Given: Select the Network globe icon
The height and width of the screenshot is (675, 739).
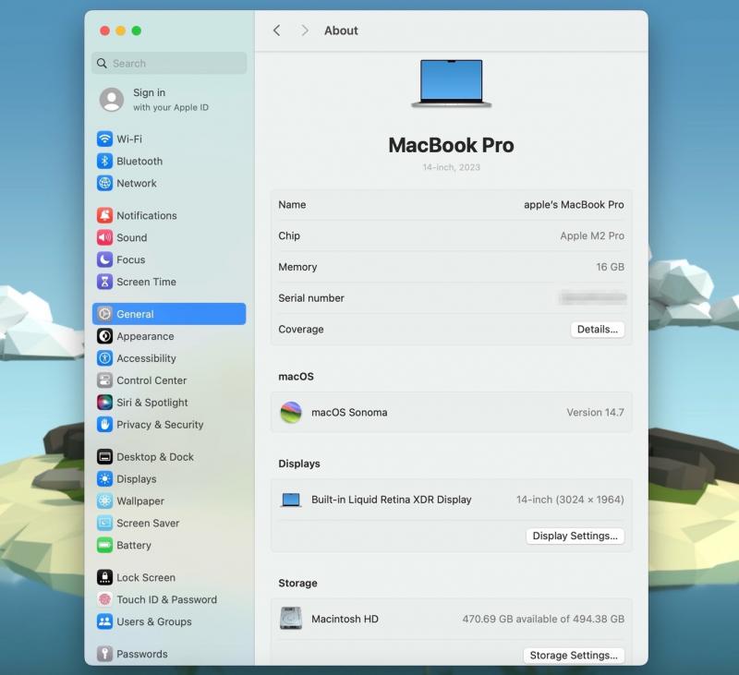Looking at the screenshot, I should coord(105,184).
